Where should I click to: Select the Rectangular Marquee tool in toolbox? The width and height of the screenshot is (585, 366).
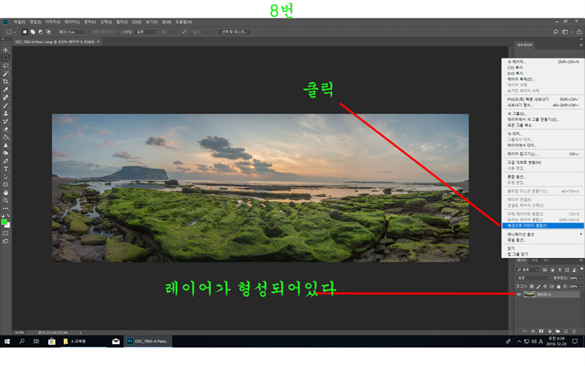click(x=6, y=58)
